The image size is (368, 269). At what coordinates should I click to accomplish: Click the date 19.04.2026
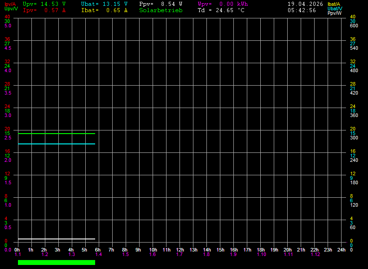(x=305, y=4)
